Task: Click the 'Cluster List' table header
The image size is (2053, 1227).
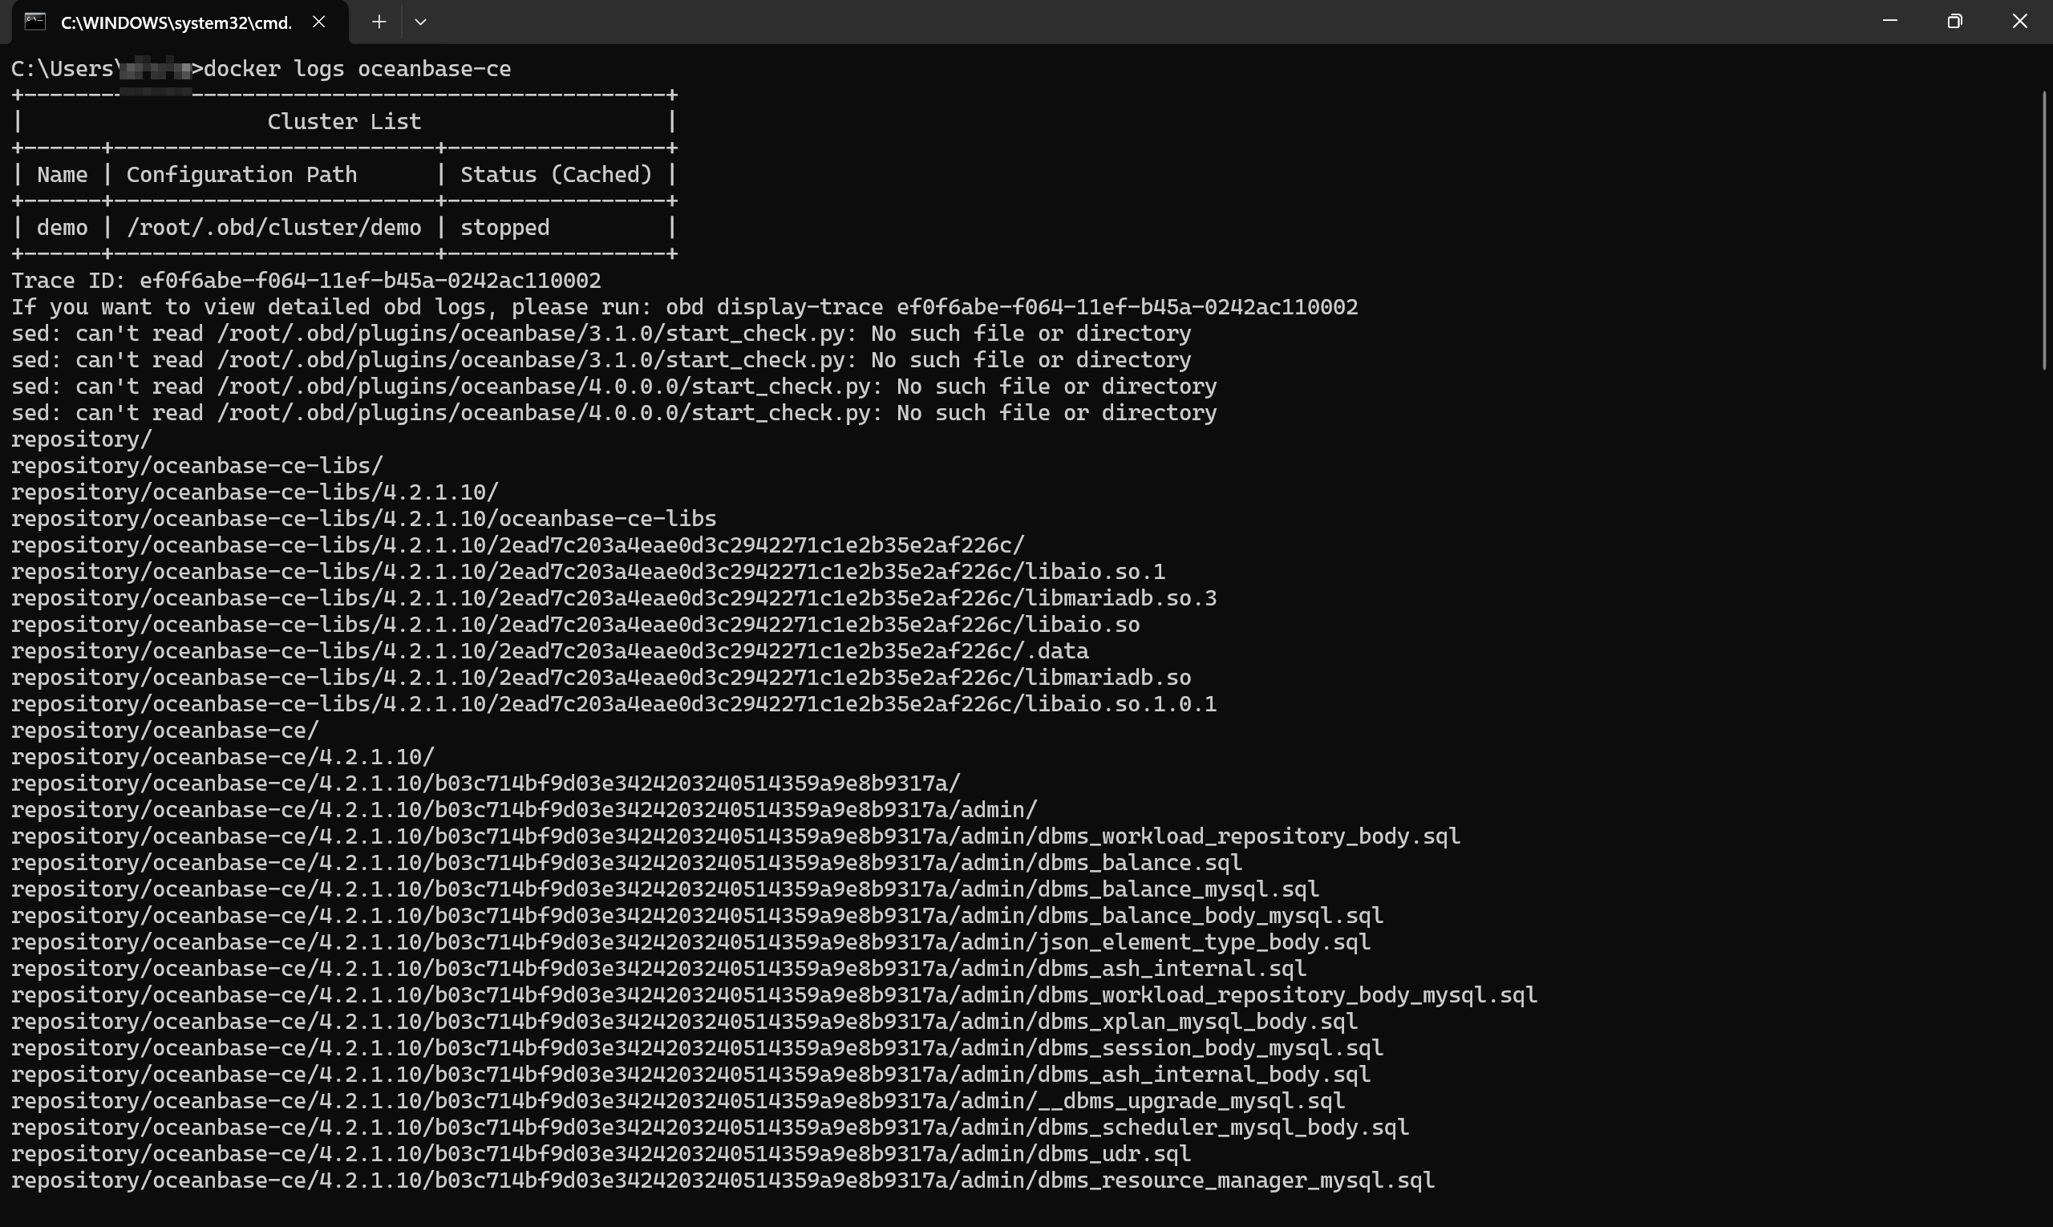Action: point(344,122)
